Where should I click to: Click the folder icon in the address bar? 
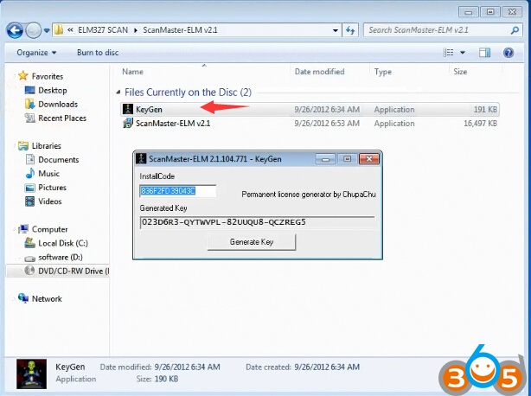pyautogui.click(x=59, y=29)
